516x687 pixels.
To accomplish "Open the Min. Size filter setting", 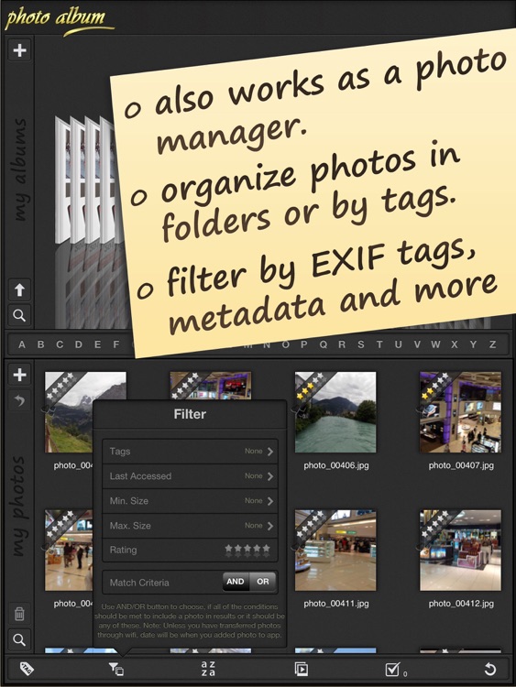I will point(190,501).
